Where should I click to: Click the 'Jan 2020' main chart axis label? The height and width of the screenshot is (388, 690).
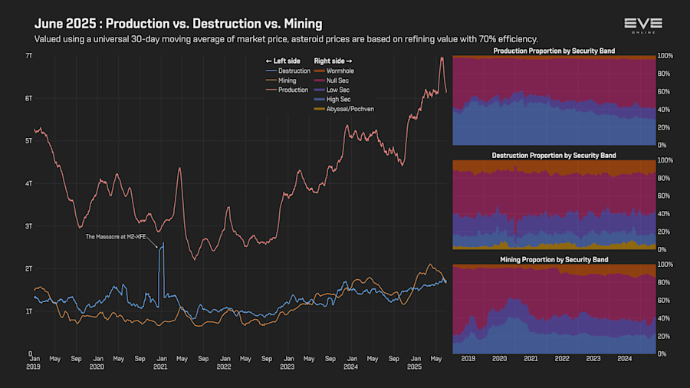[97, 363]
